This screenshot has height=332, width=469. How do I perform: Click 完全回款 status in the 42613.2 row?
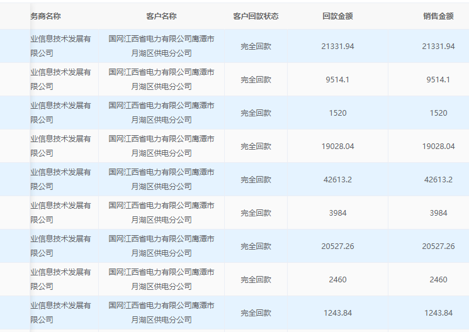[x=256, y=180]
